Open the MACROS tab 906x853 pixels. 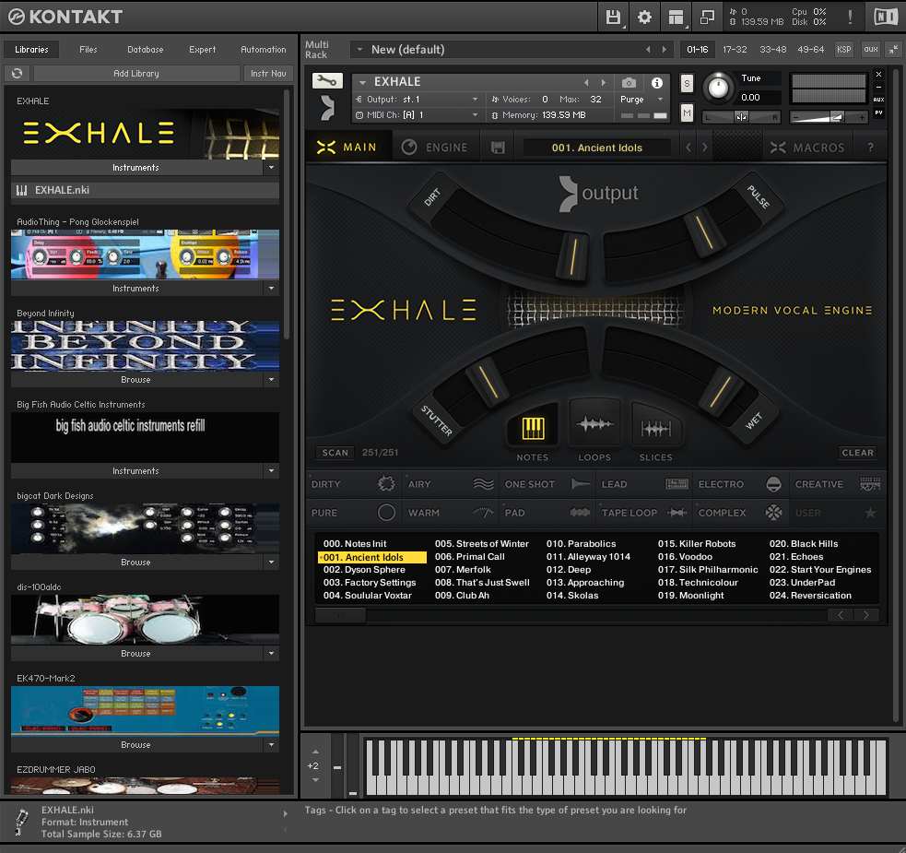pos(806,148)
